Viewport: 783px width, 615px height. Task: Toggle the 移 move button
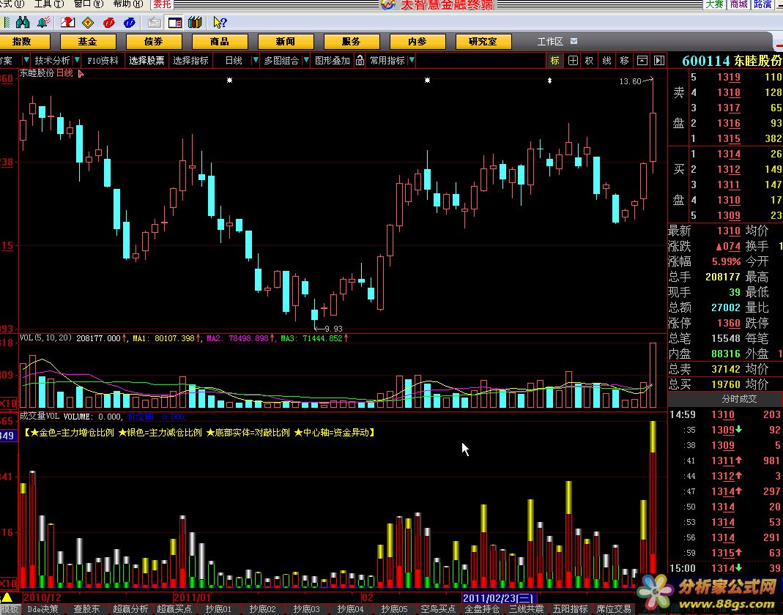coord(624,60)
